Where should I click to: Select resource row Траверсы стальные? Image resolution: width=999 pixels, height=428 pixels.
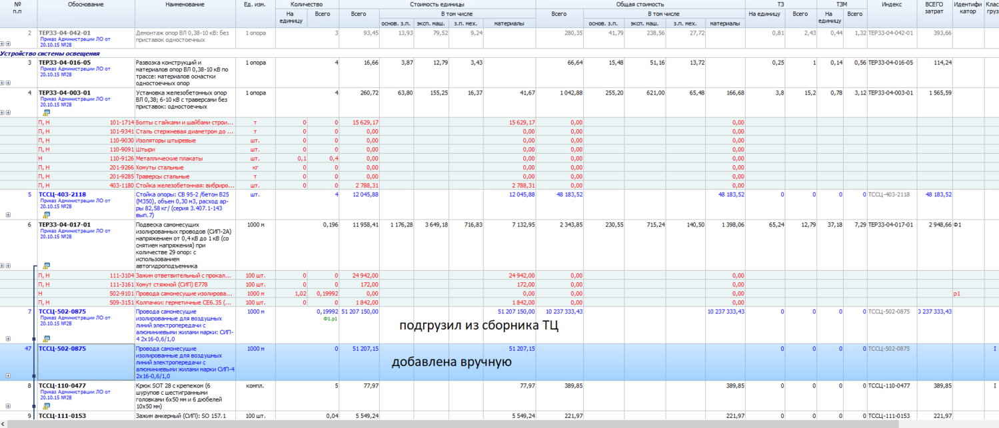point(499,176)
